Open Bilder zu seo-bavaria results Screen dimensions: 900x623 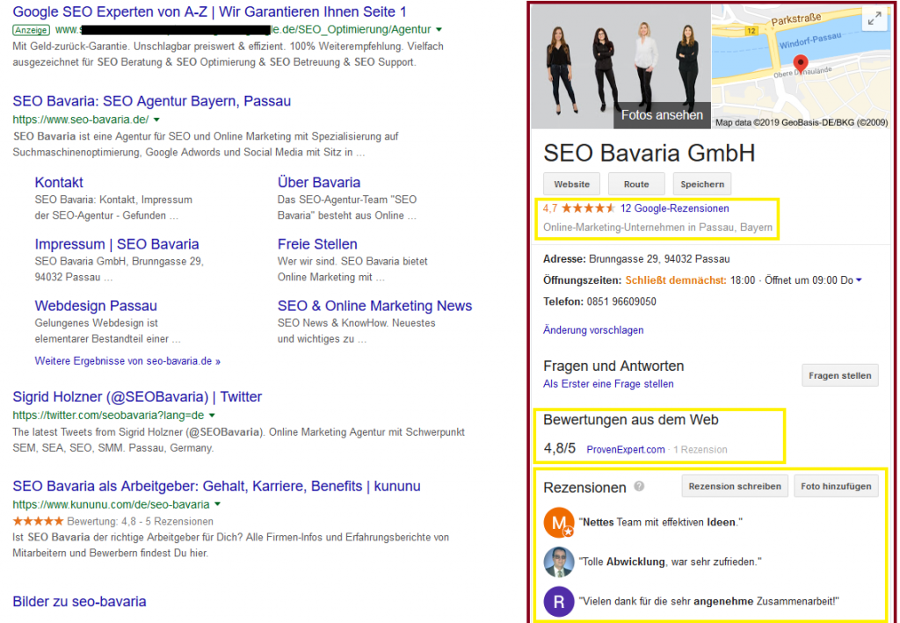(x=79, y=601)
